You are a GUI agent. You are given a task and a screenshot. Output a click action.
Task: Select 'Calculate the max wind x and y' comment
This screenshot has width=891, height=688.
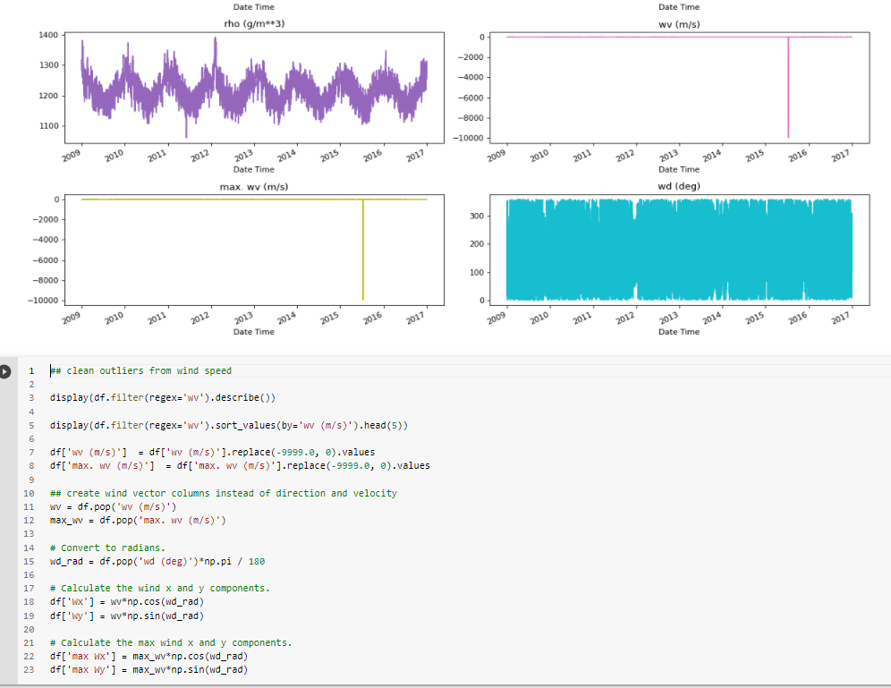pos(171,642)
